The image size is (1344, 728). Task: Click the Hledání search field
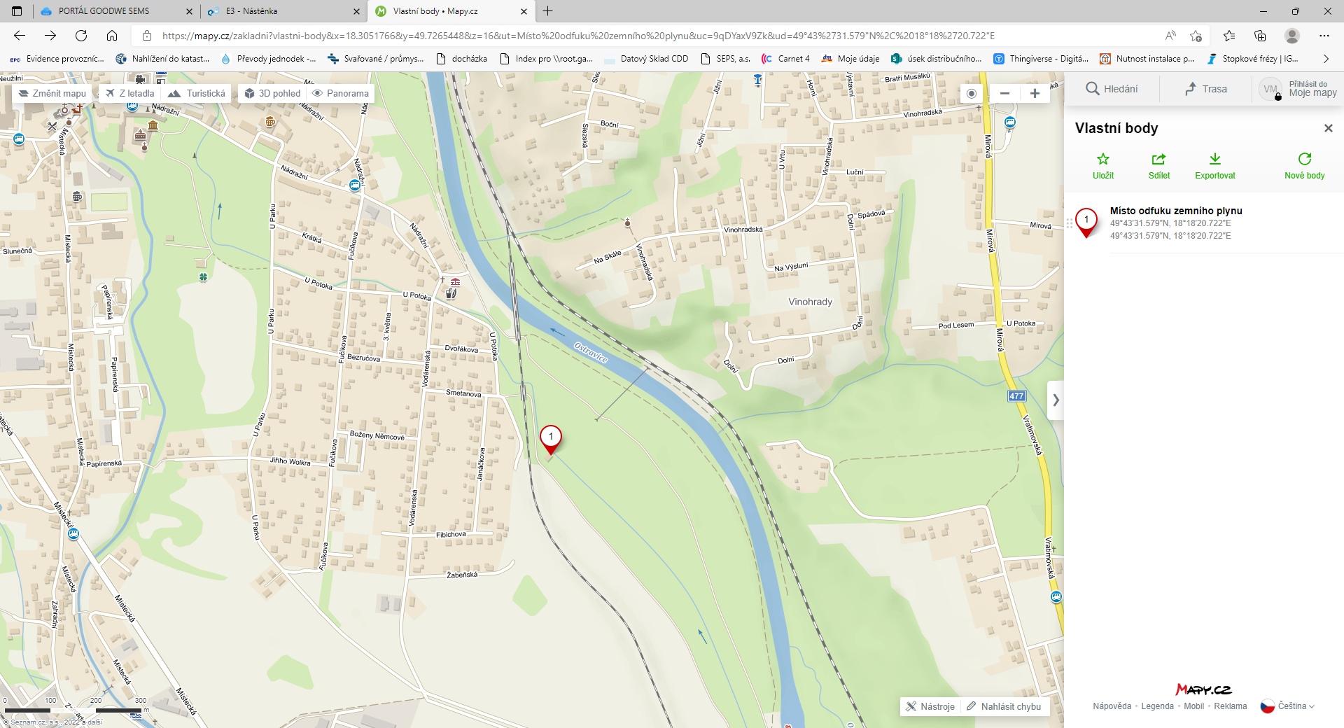click(x=1112, y=89)
